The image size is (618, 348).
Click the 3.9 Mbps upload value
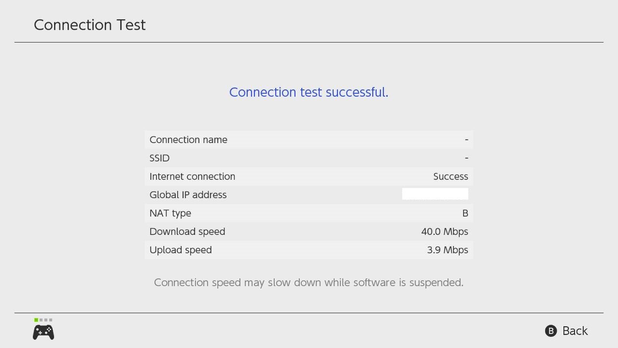tap(447, 250)
